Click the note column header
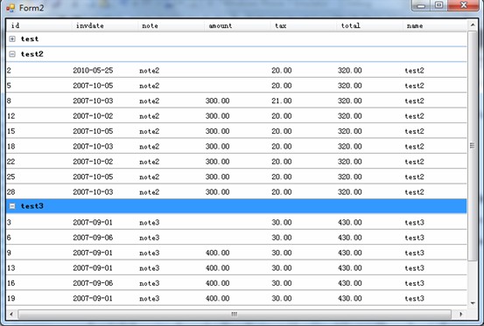This screenshot has height=326, width=484. click(x=171, y=25)
